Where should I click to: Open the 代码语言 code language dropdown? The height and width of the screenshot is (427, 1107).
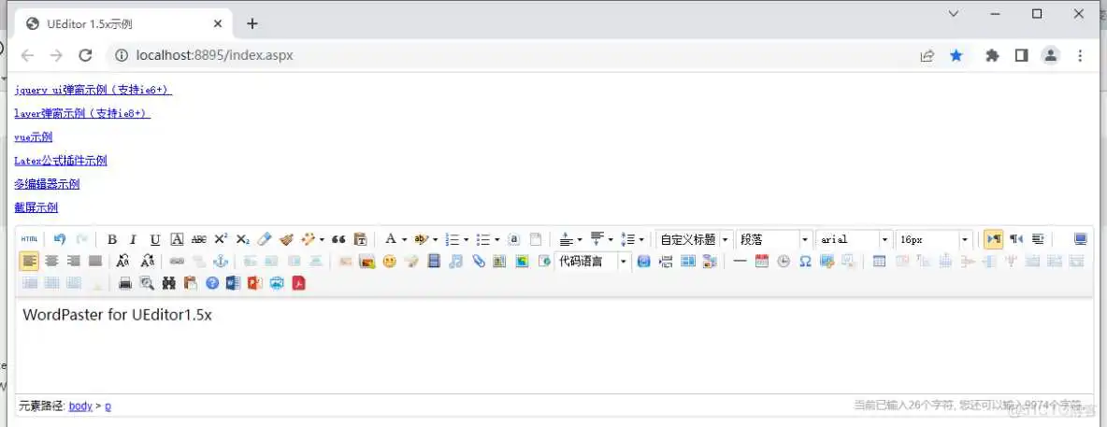point(593,261)
